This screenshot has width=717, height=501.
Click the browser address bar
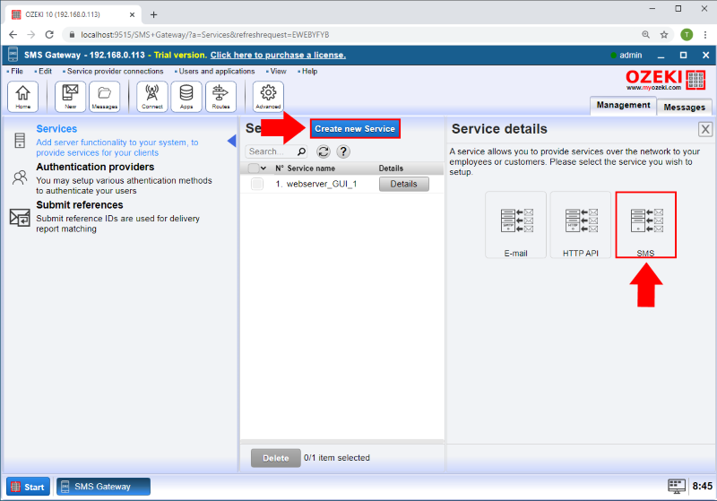pyautogui.click(x=352, y=35)
